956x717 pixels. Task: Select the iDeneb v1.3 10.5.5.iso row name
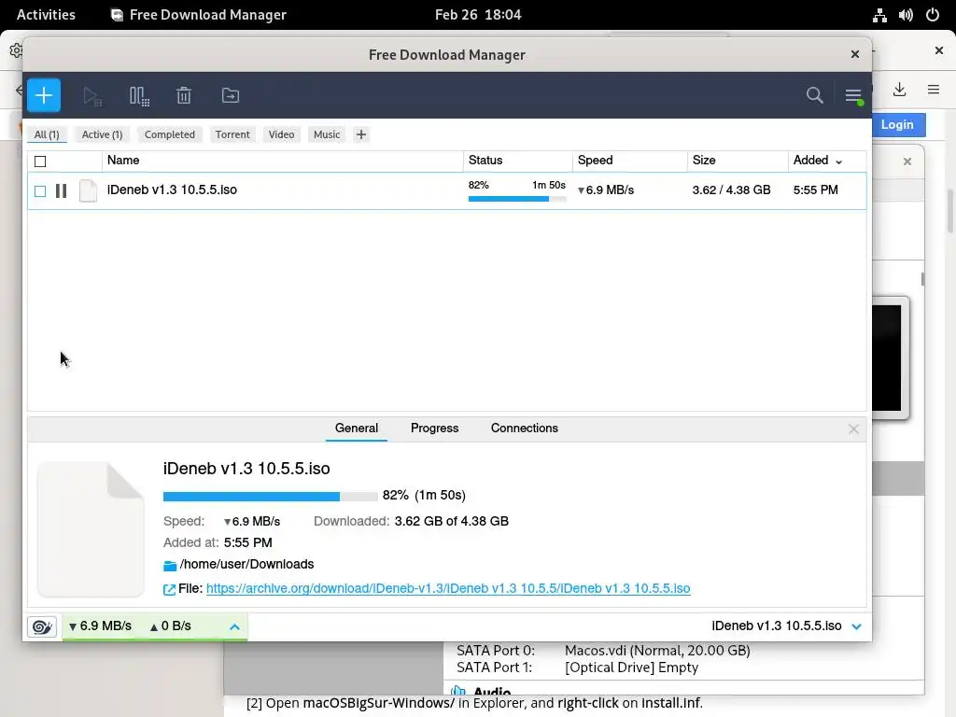(172, 190)
